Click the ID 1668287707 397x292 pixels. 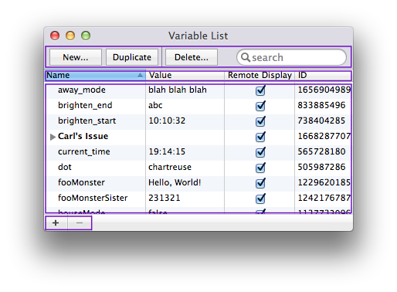coord(324,136)
